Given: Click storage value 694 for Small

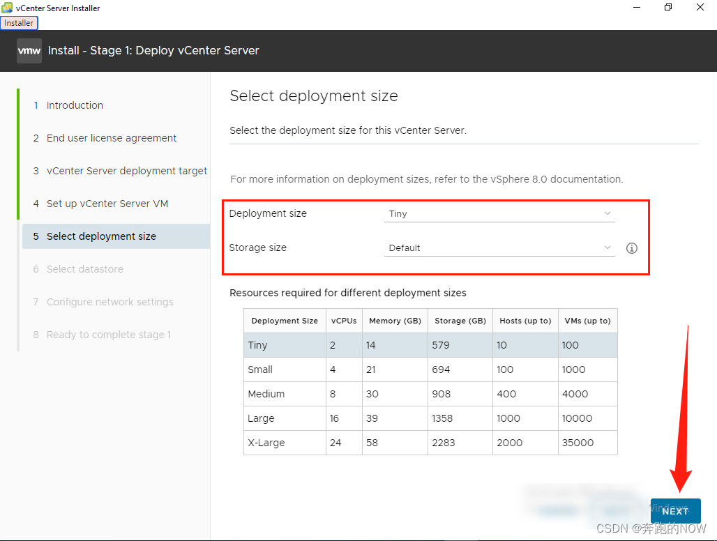Looking at the screenshot, I should 441,369.
